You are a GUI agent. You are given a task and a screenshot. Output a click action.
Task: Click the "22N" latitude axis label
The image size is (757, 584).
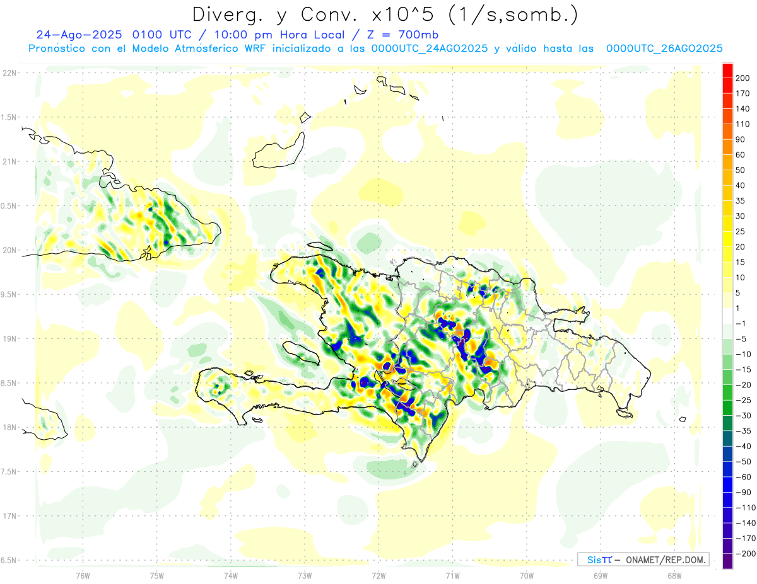pyautogui.click(x=9, y=72)
